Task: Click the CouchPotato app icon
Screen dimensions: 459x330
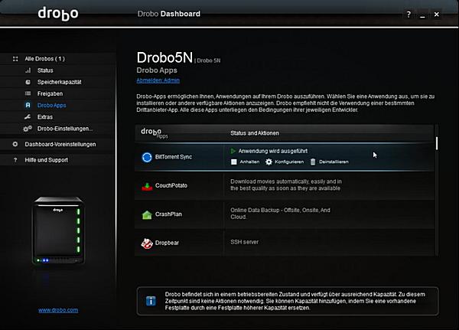Action: (147, 186)
